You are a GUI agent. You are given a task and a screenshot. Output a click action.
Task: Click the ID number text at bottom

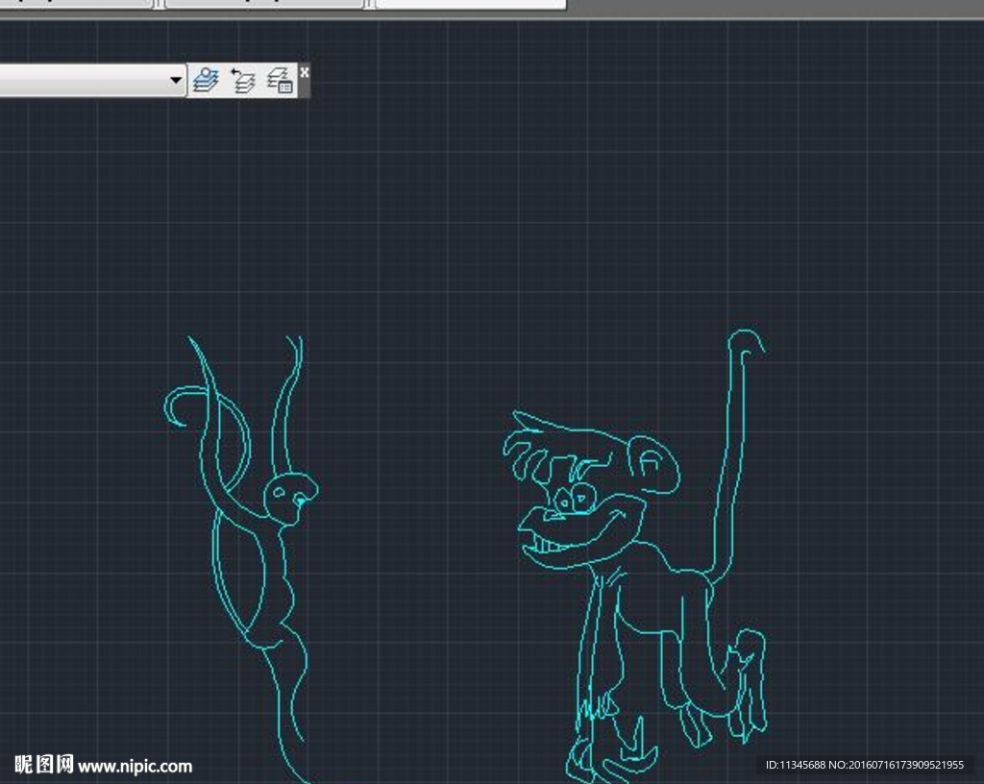click(864, 765)
